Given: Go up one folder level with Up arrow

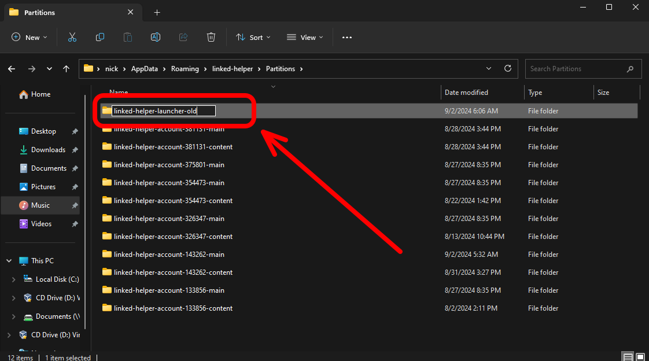Looking at the screenshot, I should point(67,69).
